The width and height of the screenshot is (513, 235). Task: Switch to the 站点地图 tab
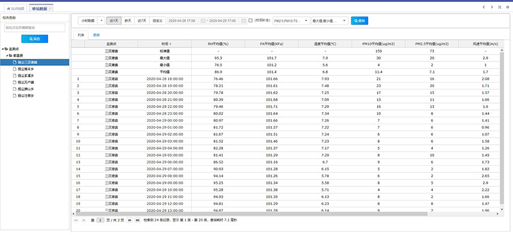pyautogui.click(x=15, y=8)
